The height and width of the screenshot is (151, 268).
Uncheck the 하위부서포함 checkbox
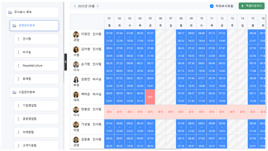tap(212, 6)
